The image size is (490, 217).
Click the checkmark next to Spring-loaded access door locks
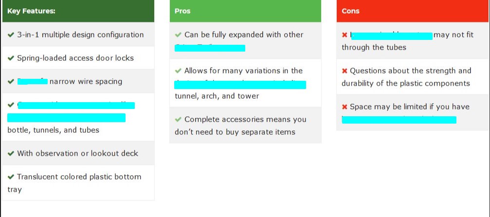(11, 58)
